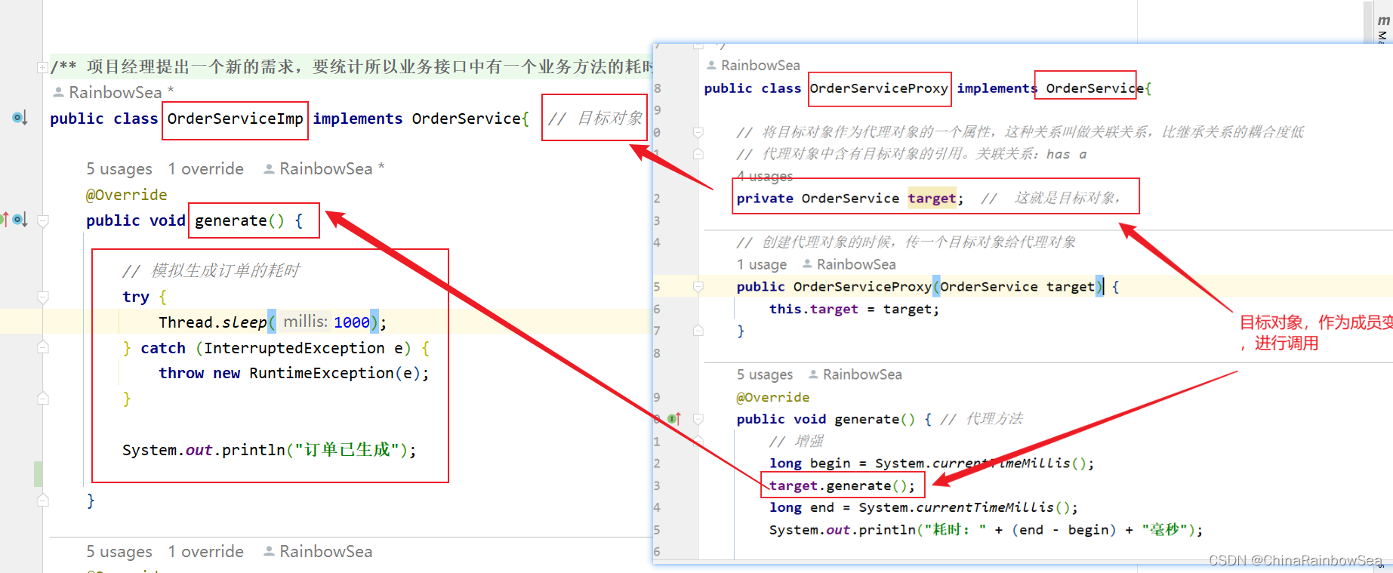Viewport: 1393px width, 573px height.
Task: Collapse the OrderServiceProxy constructor fold marker
Action: [698, 287]
